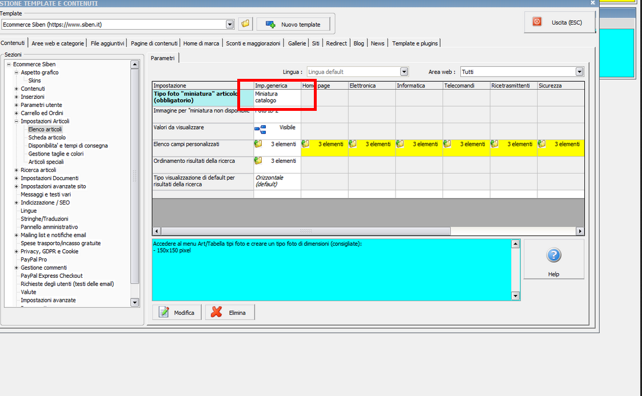Screen dimensions: 642x396
Task: Select Gestione taglie e colori item
Action: [x=55, y=154]
